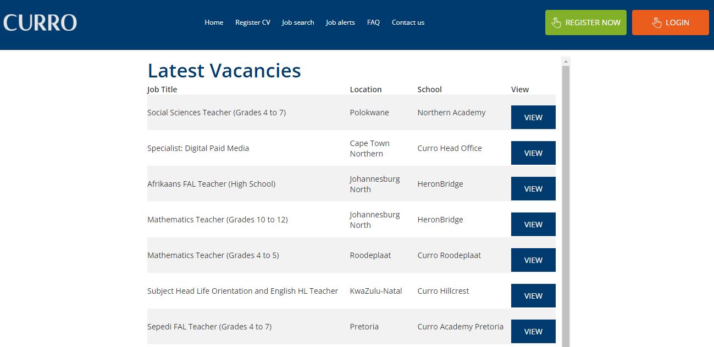
Task: View the Mathematics Teacher Grades 10 to 12 vacancy
Action: pyautogui.click(x=533, y=224)
